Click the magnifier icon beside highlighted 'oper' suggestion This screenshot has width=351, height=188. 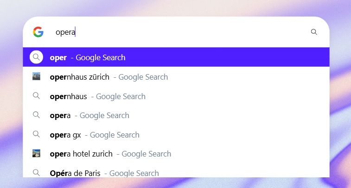pos(36,57)
